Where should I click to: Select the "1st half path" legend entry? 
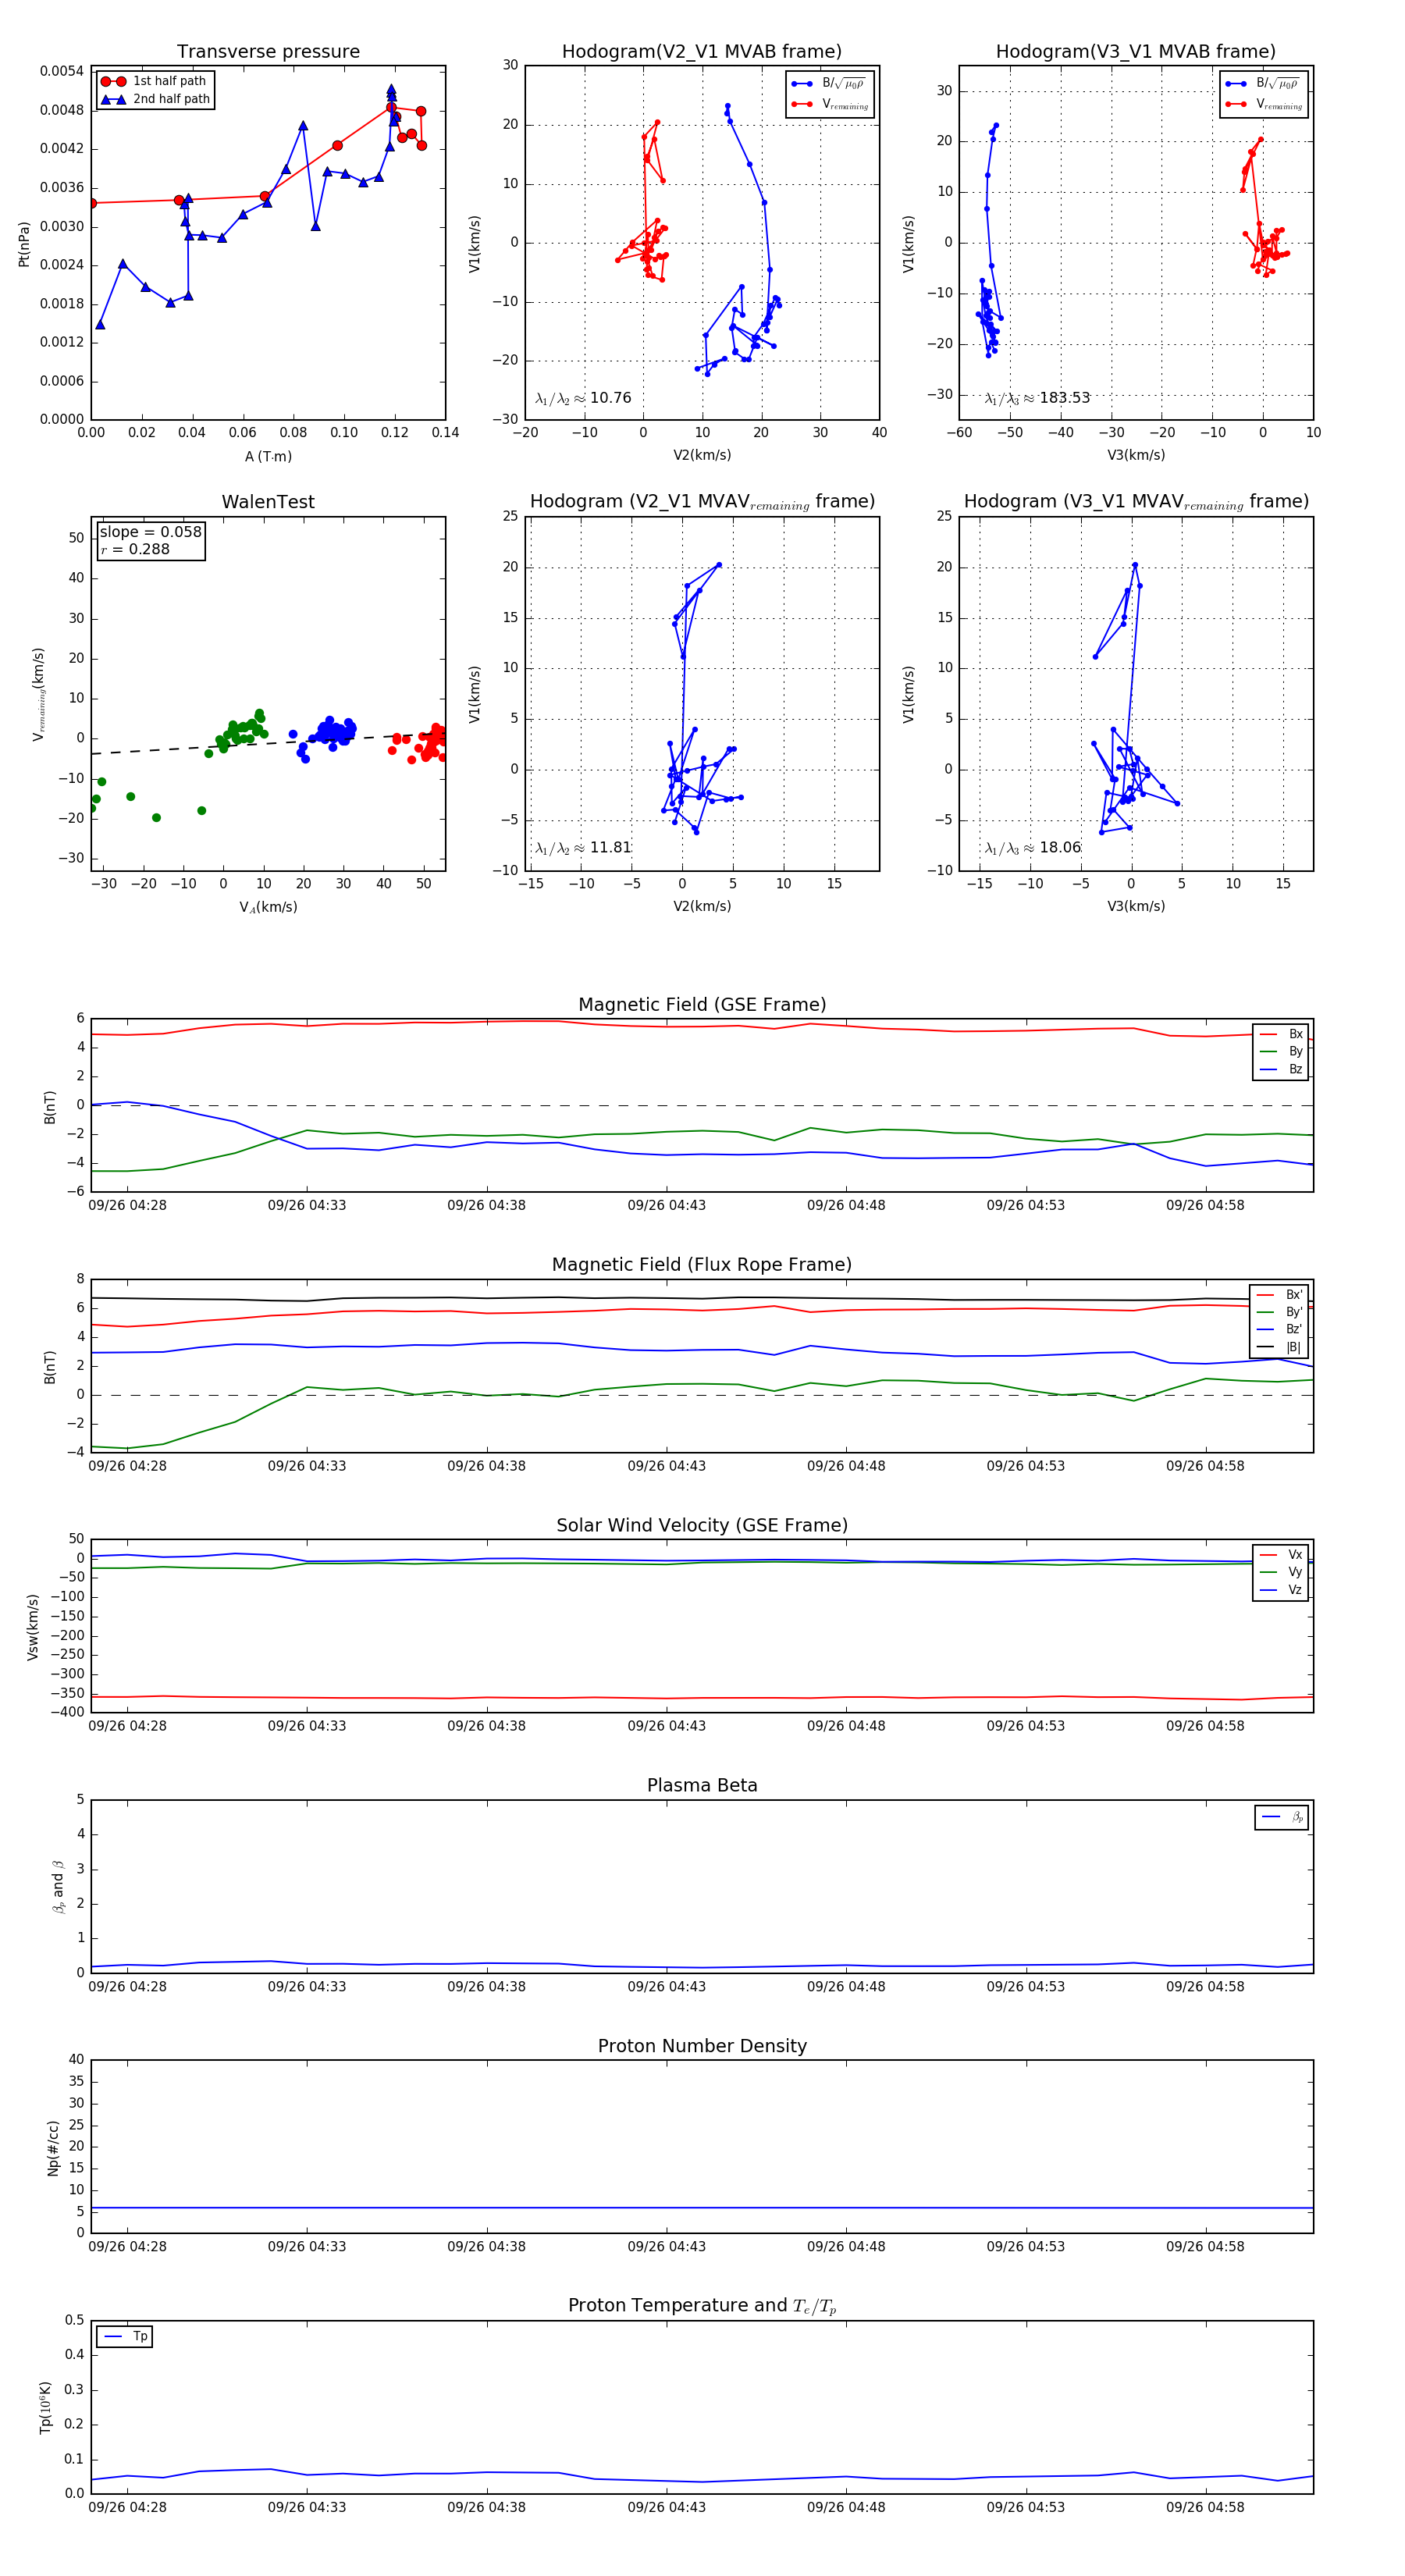(153, 81)
